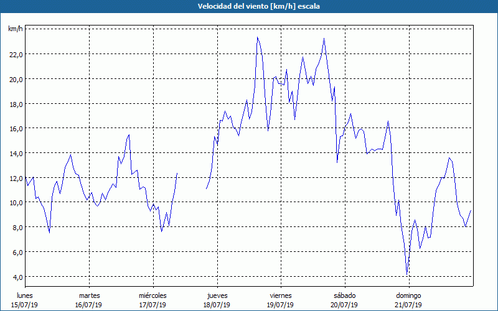Click the '4,0' y-axis value
The image size is (498, 311).
tap(17, 277)
